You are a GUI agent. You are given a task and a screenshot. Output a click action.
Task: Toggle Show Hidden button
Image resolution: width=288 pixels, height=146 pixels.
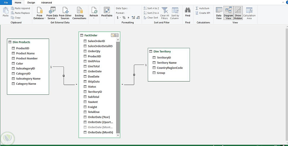pos(238,13)
